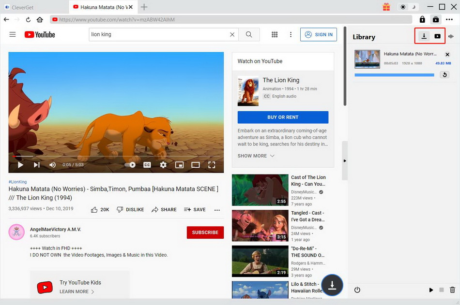
Task: Open the downloaded Video tab in Library
Action: pyautogui.click(x=437, y=36)
